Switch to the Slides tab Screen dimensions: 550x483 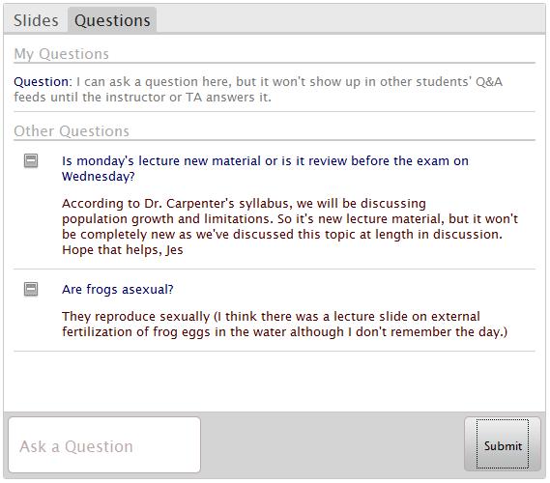[x=36, y=20]
